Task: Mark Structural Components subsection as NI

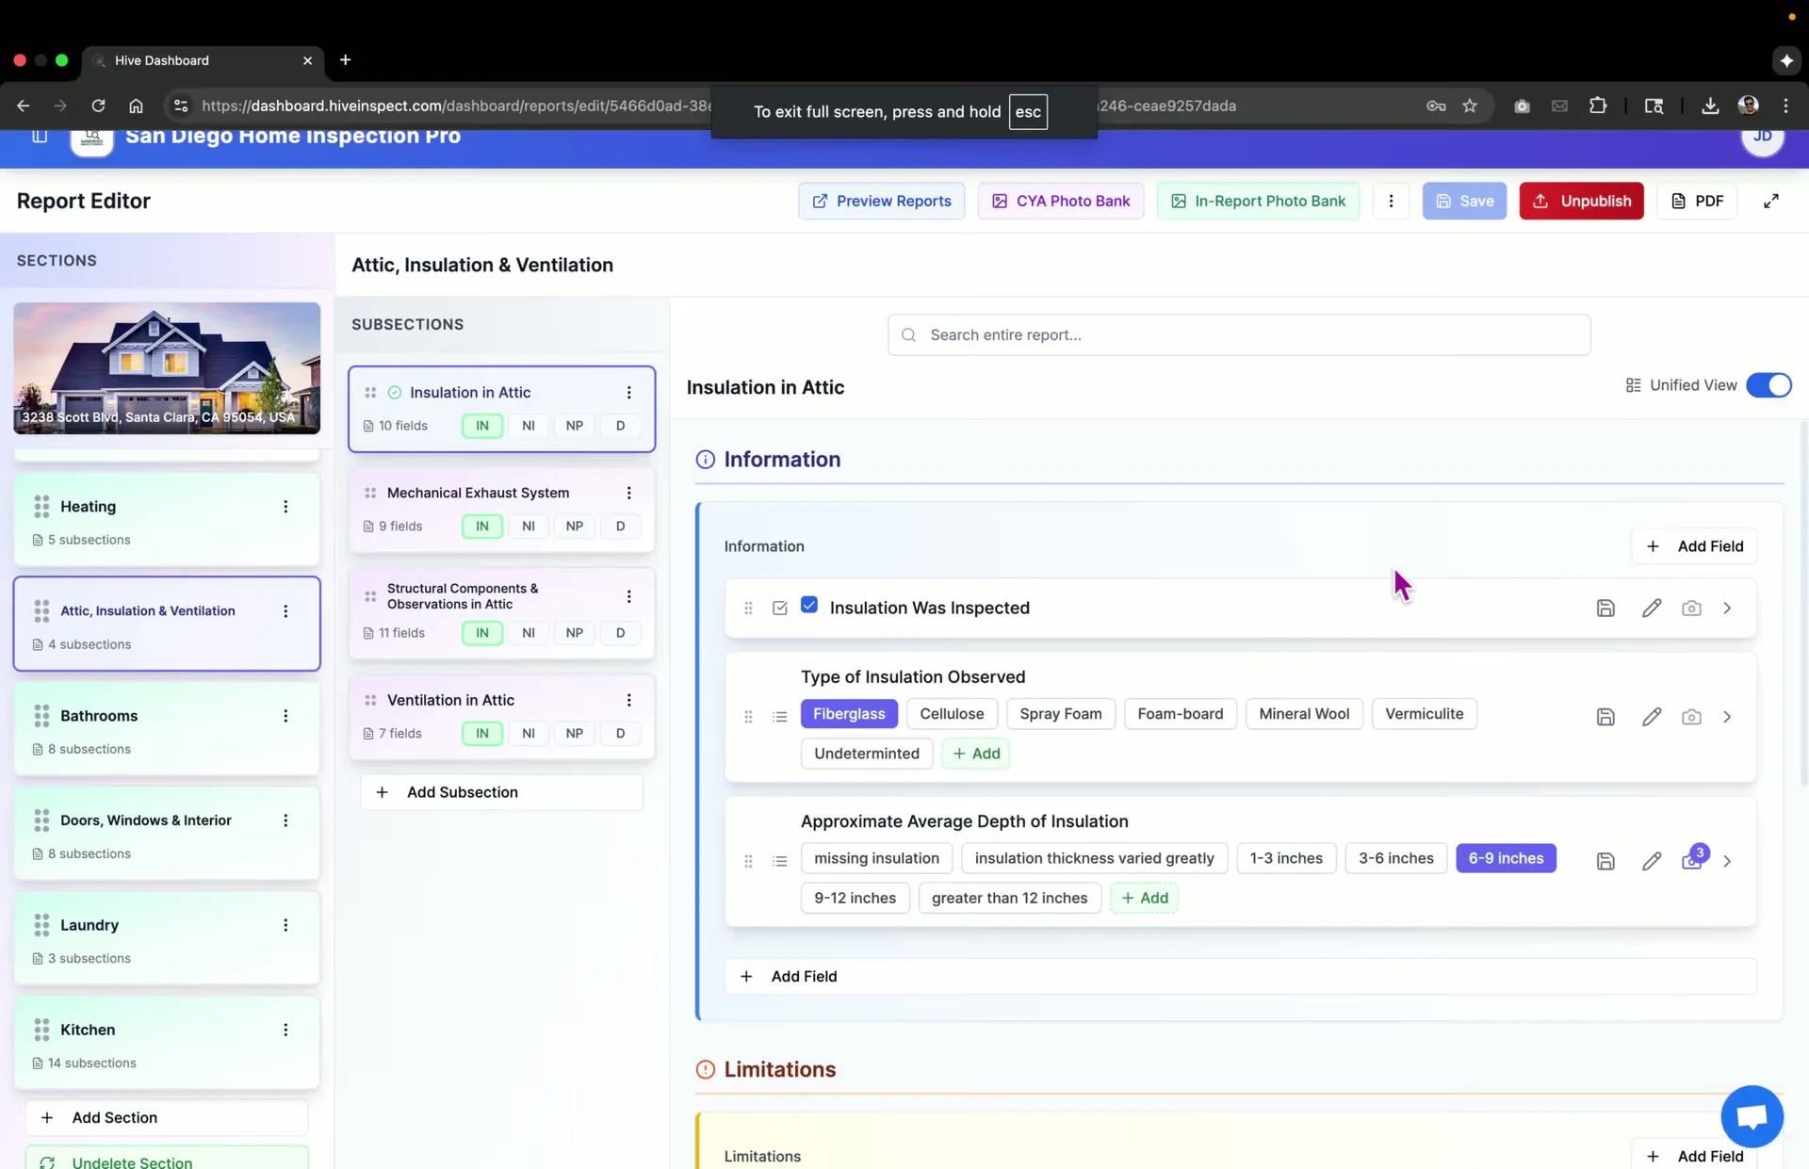Action: coord(528,633)
